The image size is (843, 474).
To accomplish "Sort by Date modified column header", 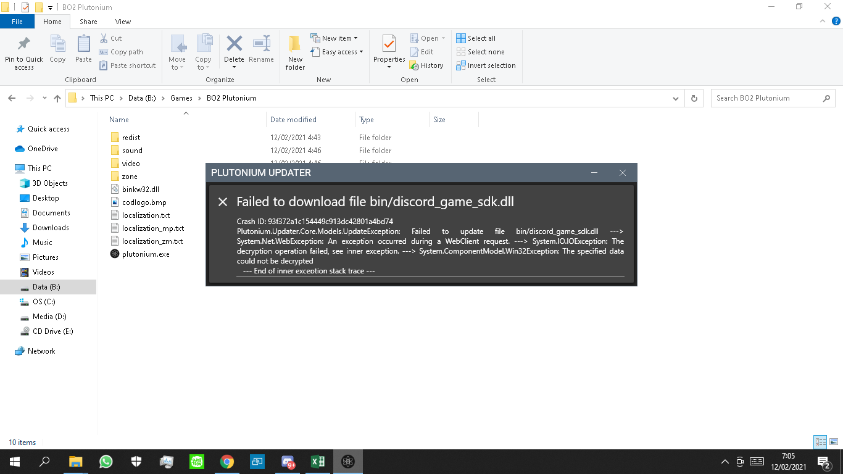I will tap(293, 120).
